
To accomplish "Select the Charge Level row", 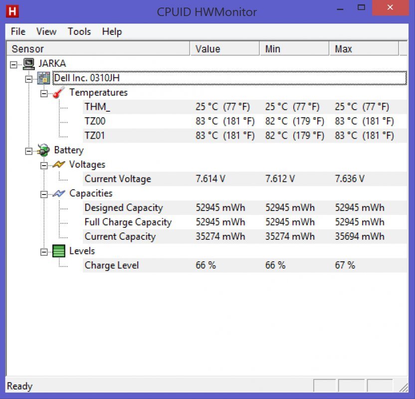I will 111,265.
